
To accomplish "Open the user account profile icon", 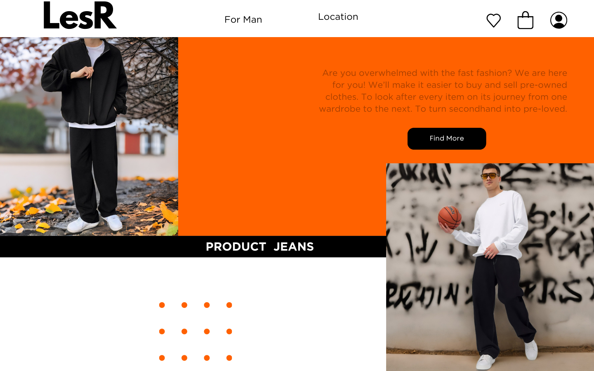I will click(559, 20).
